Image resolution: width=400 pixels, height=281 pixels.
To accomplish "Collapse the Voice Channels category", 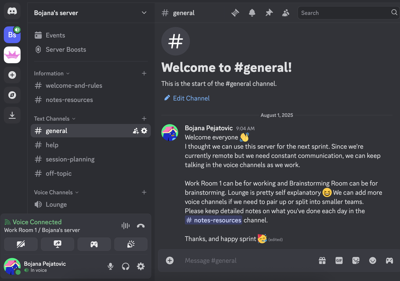I will point(56,192).
